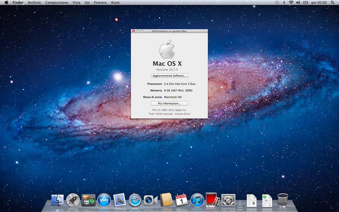
Task: Open iCal calendar in the dock
Action: click(182, 200)
